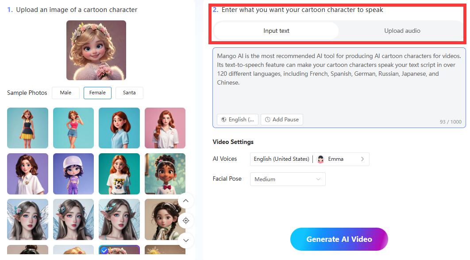Viewport: 470px width, 260px height.
Task: Choose the girl with white cap thumbnail
Action: point(73,174)
